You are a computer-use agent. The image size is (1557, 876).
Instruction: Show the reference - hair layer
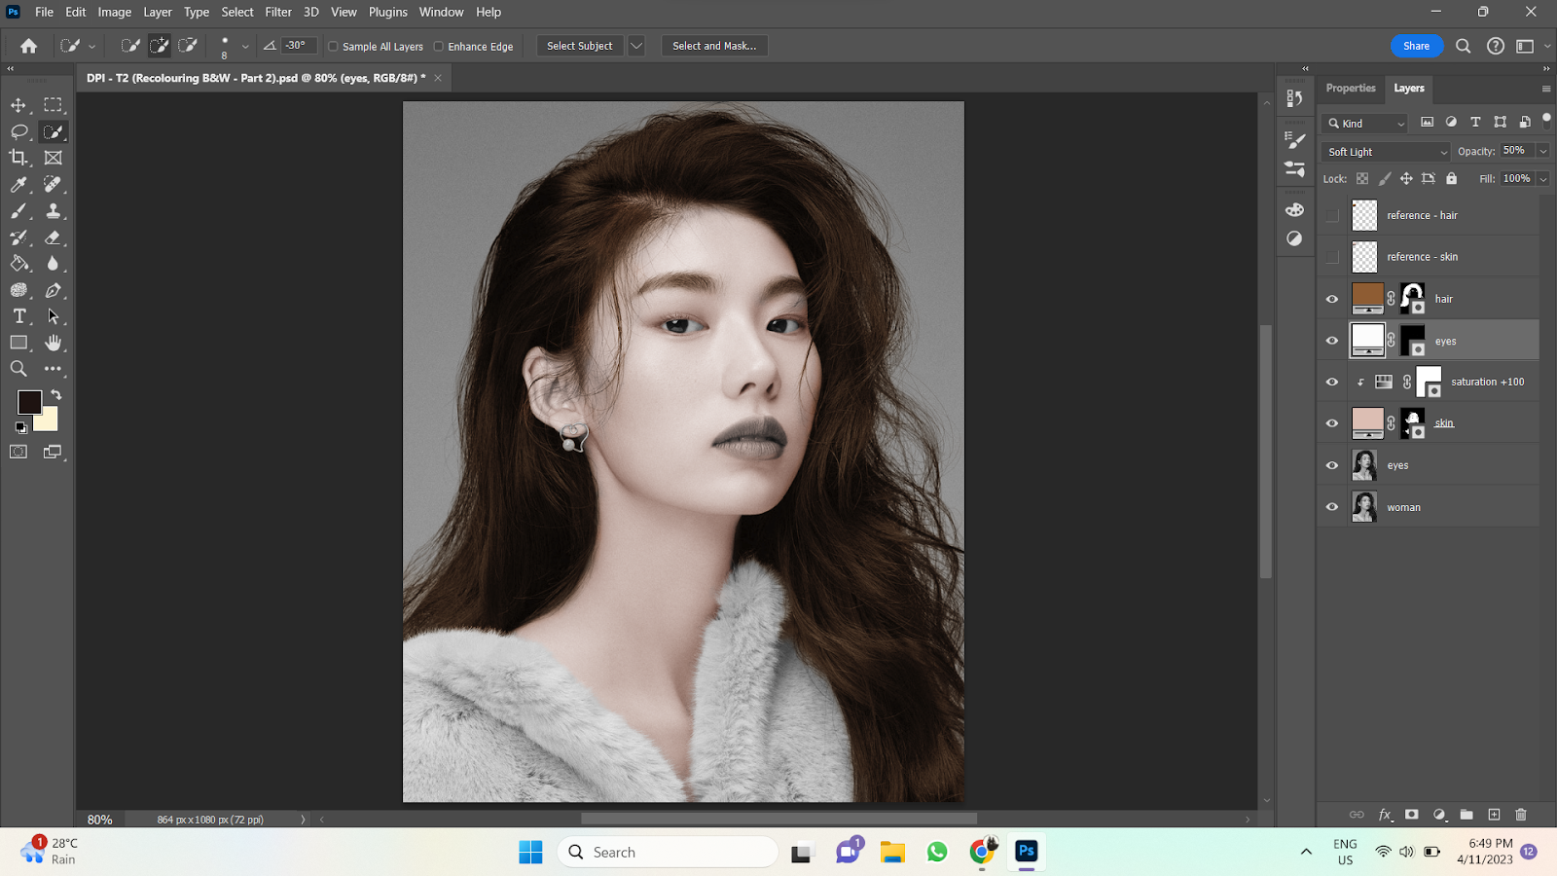(1332, 215)
